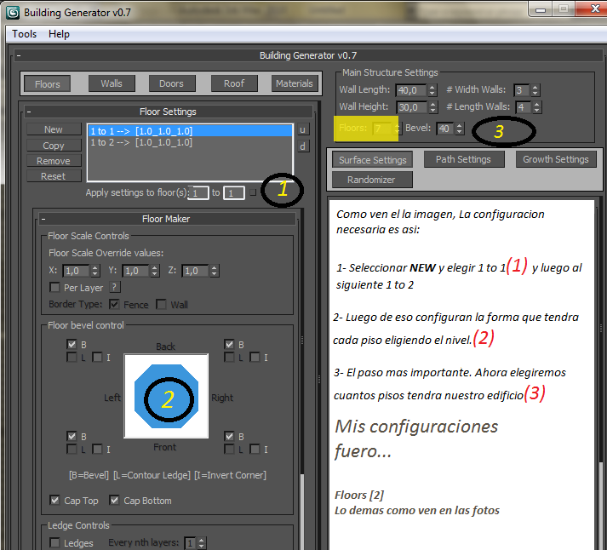Open the Tools menu
607x550 pixels.
25,34
